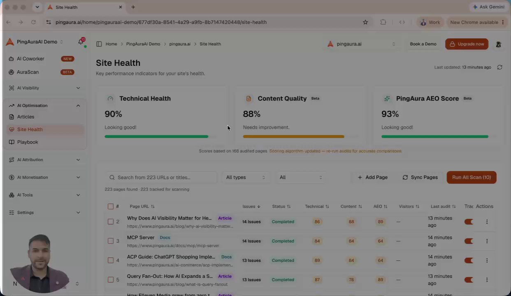511x296 pixels.
Task: Toggle tracking for ACP Guide row
Action: 469,260
